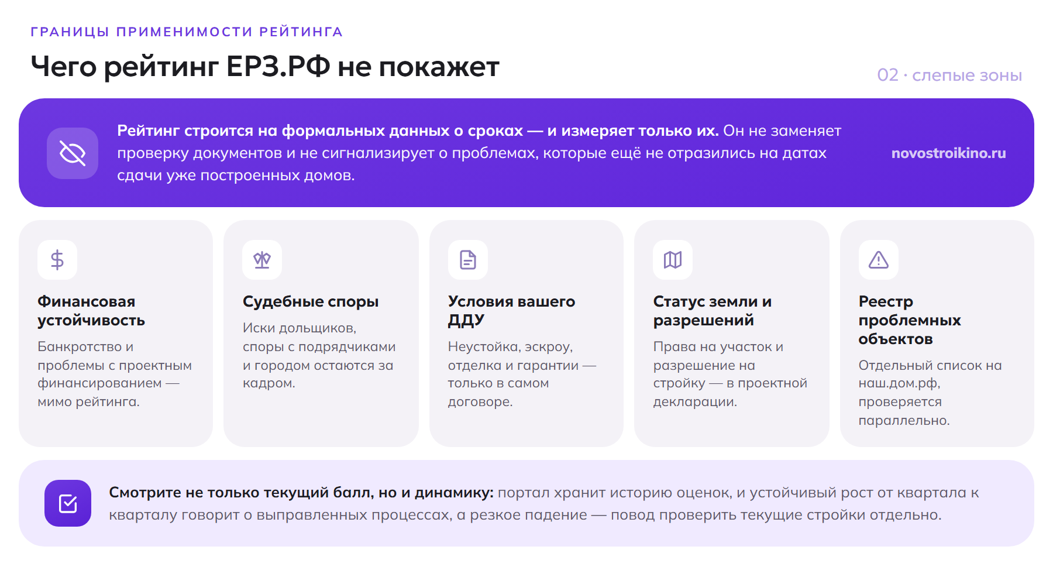Click the text about Банкротство и проблемы с финансированием
Screen dimensions: 1053x584
[115, 374]
